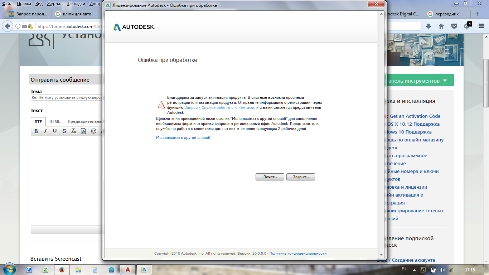489x275 pixels.
Task: Click the Pocket icon in Firefox toolbar
Action: click(454, 26)
